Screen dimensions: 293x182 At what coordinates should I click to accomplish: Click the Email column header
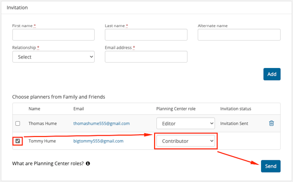click(79, 109)
